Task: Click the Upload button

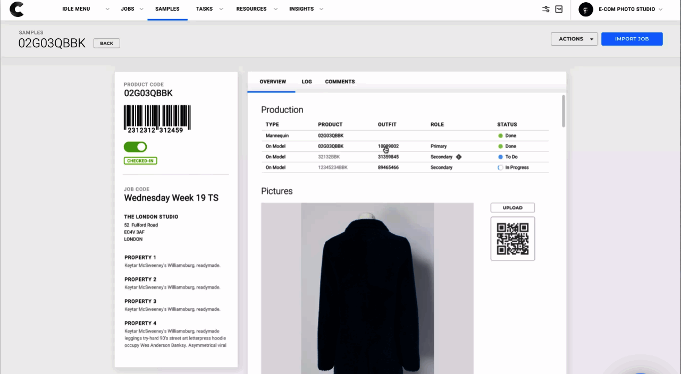Action: 512,208
